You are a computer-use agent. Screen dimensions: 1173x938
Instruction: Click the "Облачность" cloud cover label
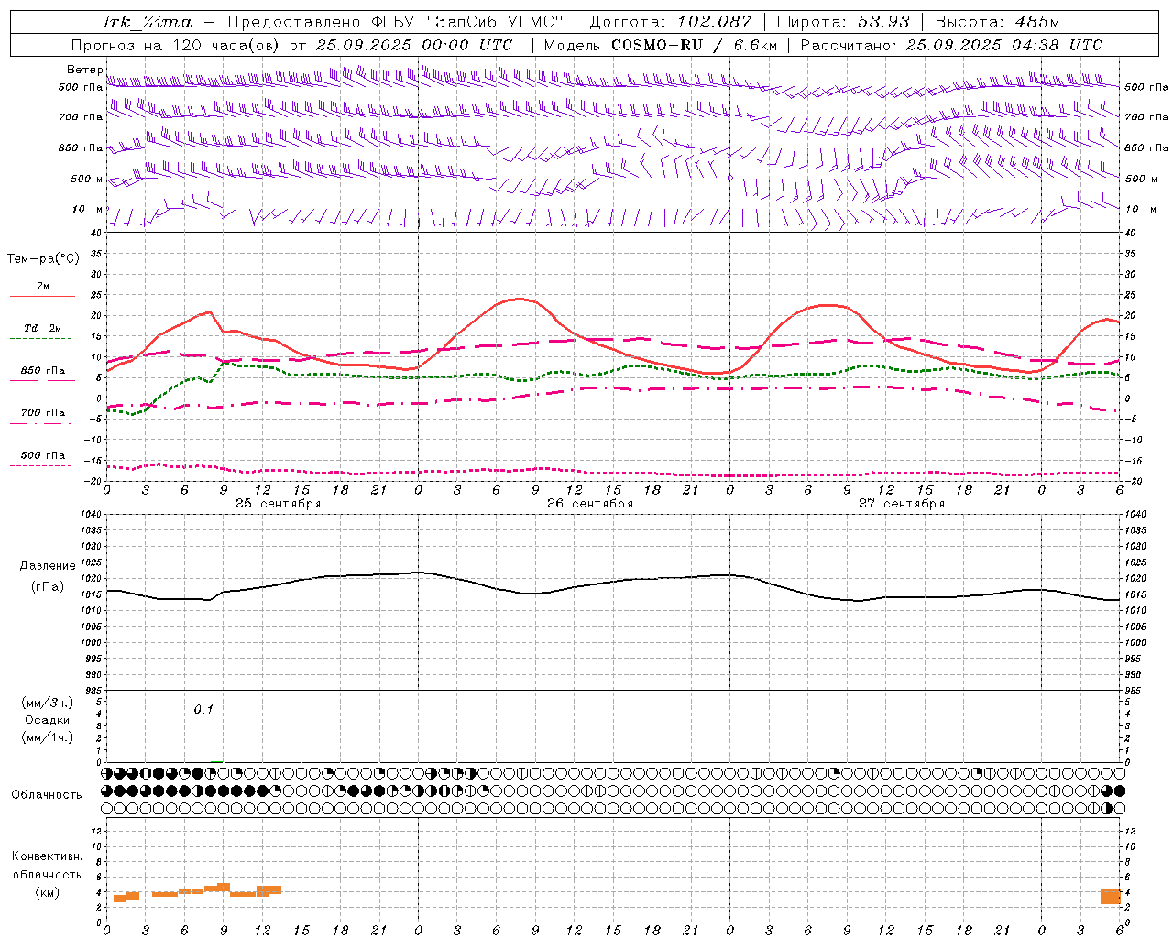pyautogui.click(x=47, y=795)
